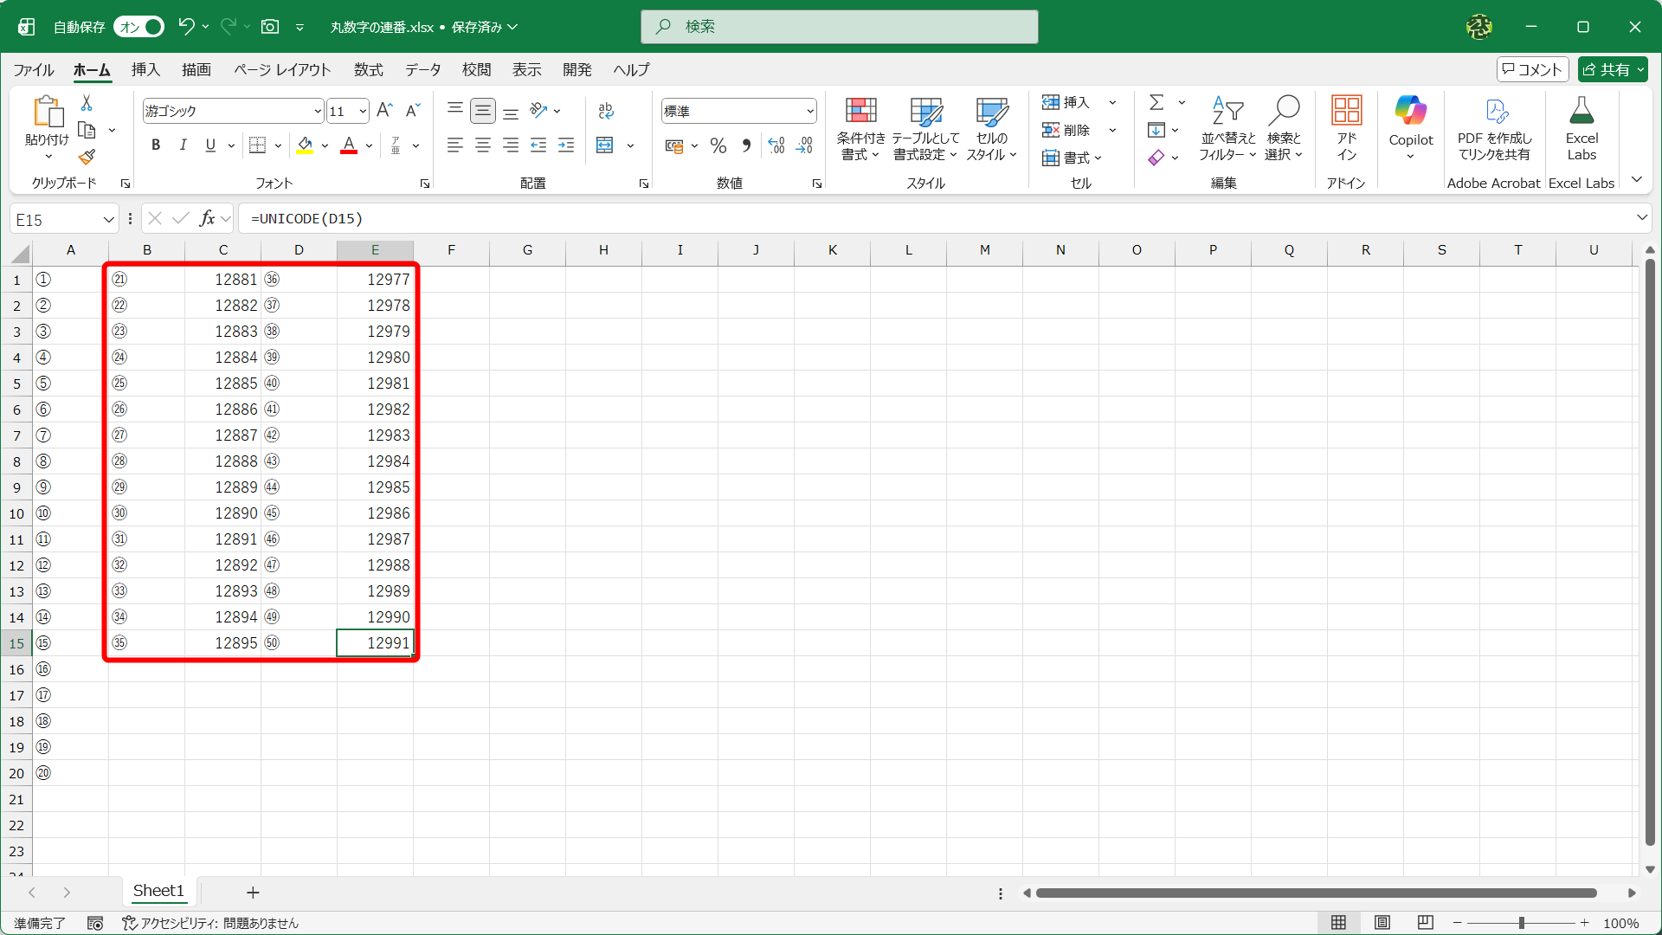Click the Conditional Formatting icon

click(x=860, y=111)
